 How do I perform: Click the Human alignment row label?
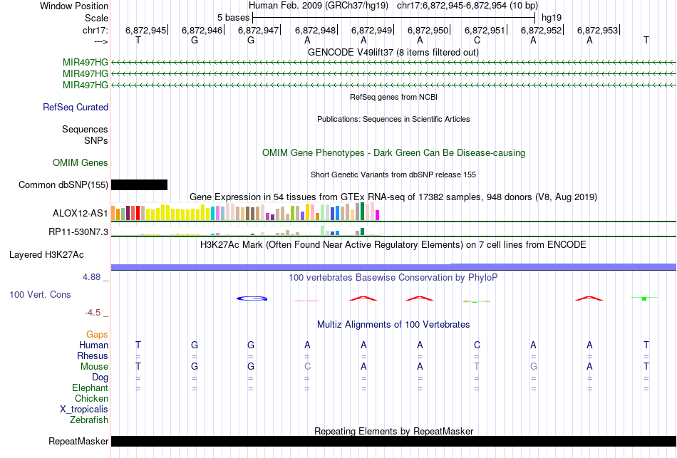click(x=93, y=345)
